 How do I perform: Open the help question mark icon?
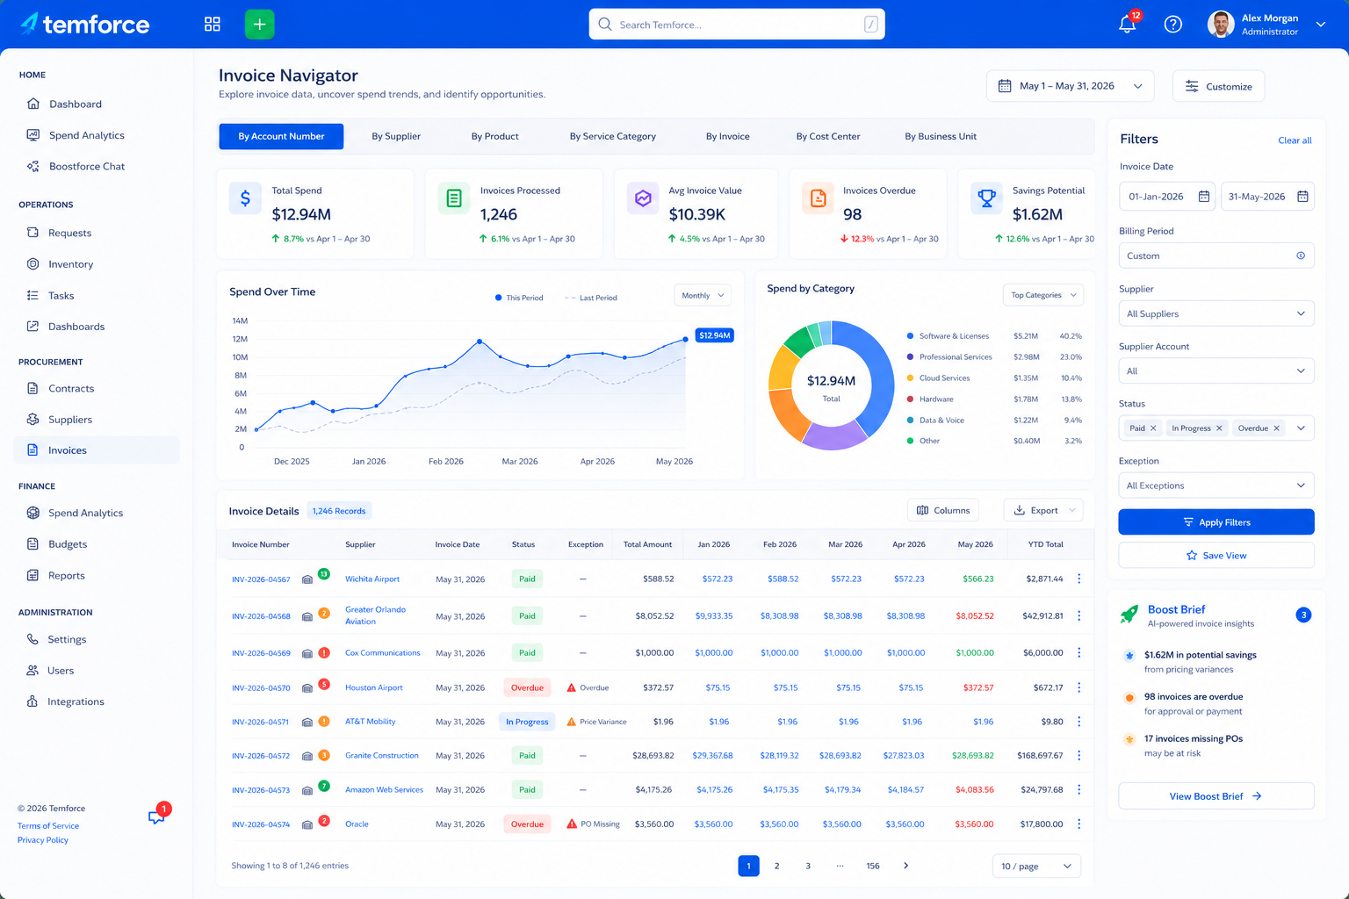(x=1173, y=25)
